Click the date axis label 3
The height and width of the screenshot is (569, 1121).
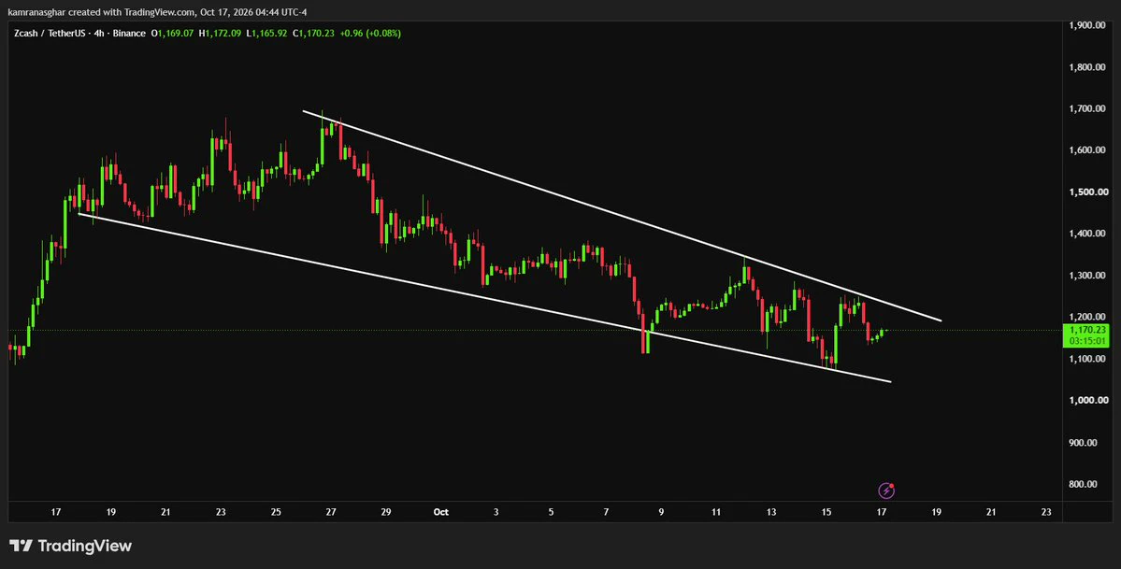(496, 512)
